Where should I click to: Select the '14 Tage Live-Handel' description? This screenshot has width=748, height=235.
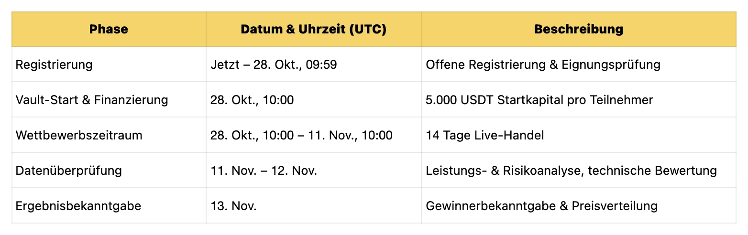tap(484, 135)
